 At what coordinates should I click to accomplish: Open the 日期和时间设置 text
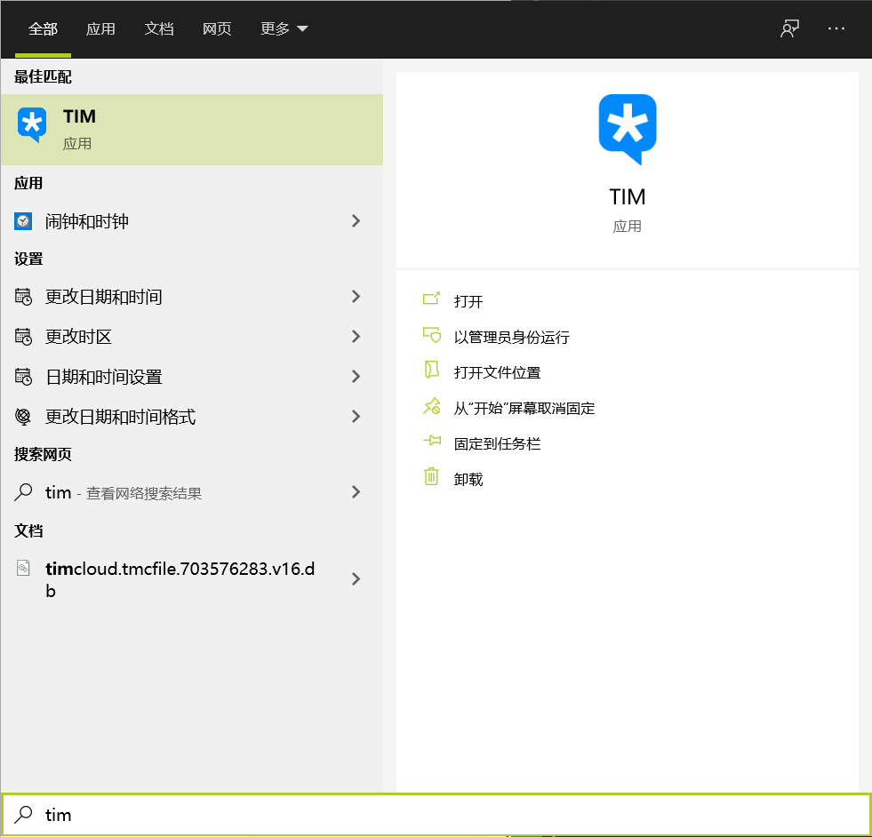pos(104,377)
